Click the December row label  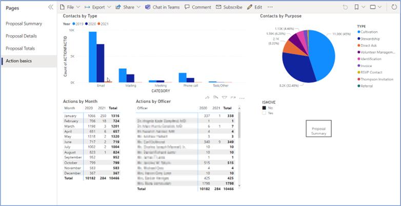tap(72, 173)
